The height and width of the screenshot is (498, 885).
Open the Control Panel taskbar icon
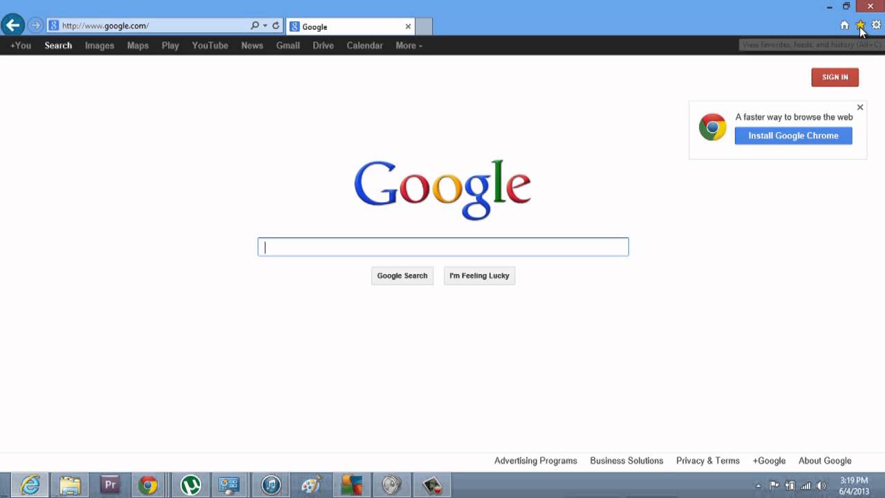[229, 486]
